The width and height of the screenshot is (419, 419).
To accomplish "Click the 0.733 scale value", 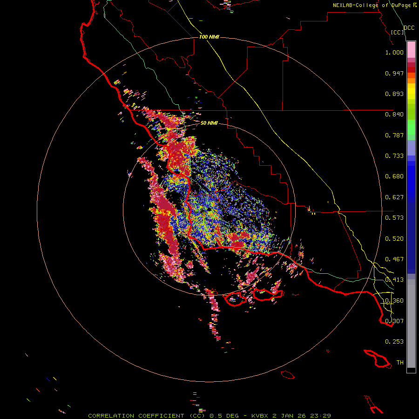I will tap(394, 156).
